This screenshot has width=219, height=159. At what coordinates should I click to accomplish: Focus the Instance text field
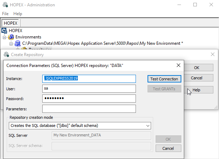[89, 78]
